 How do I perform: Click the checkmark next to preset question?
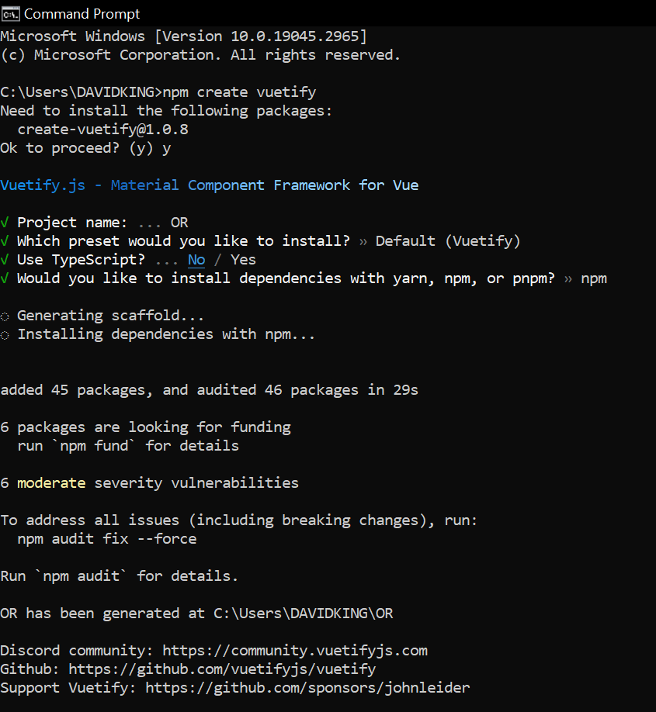5,241
